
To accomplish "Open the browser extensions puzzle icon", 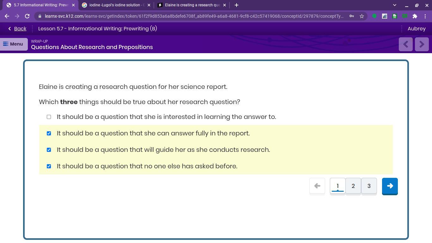I will coord(415,16).
